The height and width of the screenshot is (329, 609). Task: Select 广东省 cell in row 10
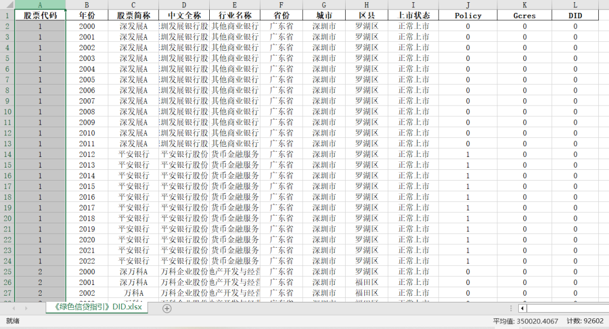(x=281, y=112)
